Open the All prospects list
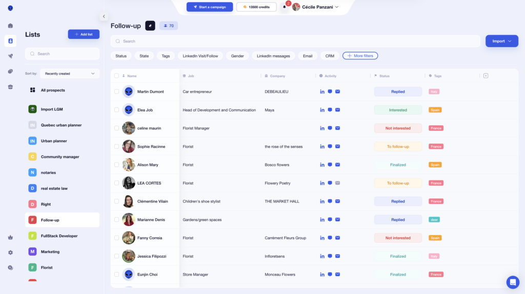Image resolution: width=525 pixels, height=294 pixels. (x=53, y=91)
